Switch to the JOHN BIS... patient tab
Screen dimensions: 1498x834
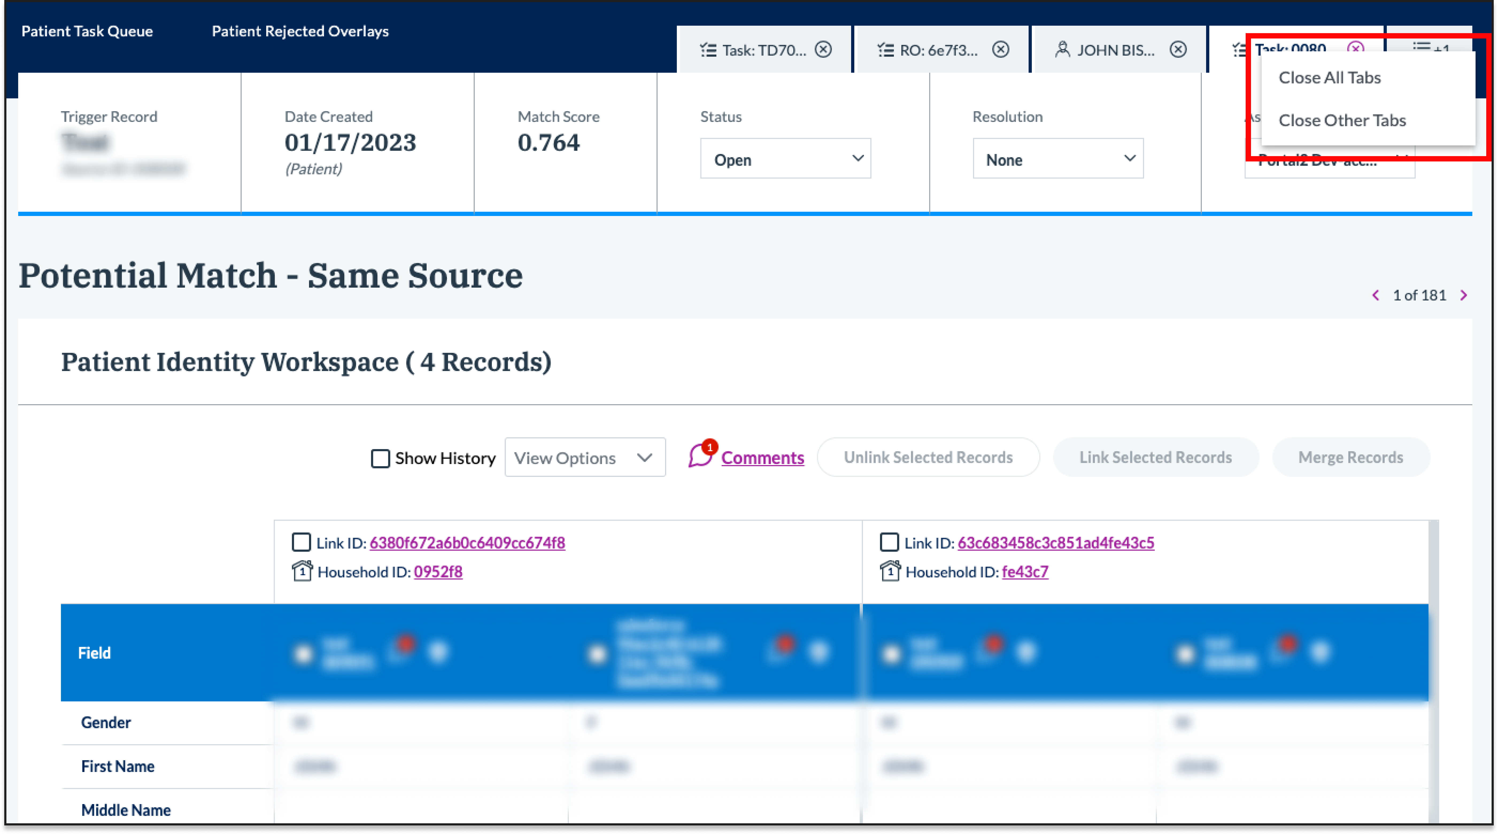click(x=1114, y=50)
